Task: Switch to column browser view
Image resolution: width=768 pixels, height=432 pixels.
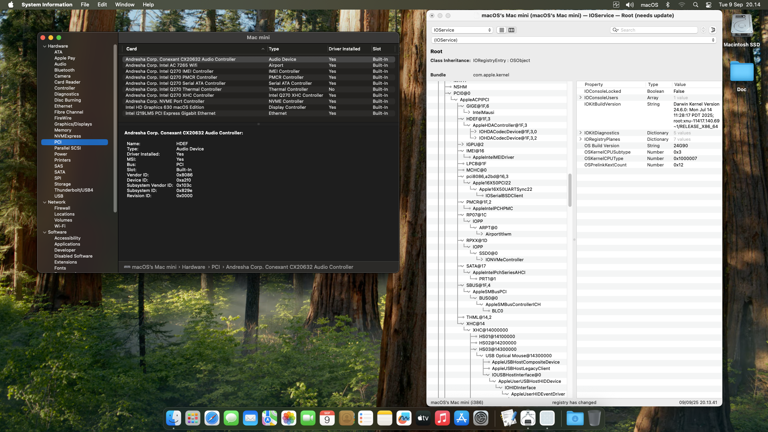Action: [511, 30]
